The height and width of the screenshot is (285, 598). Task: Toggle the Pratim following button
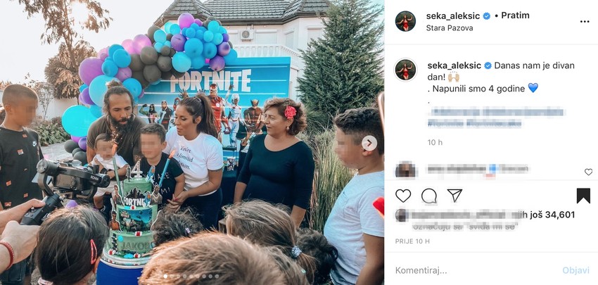coord(515,15)
